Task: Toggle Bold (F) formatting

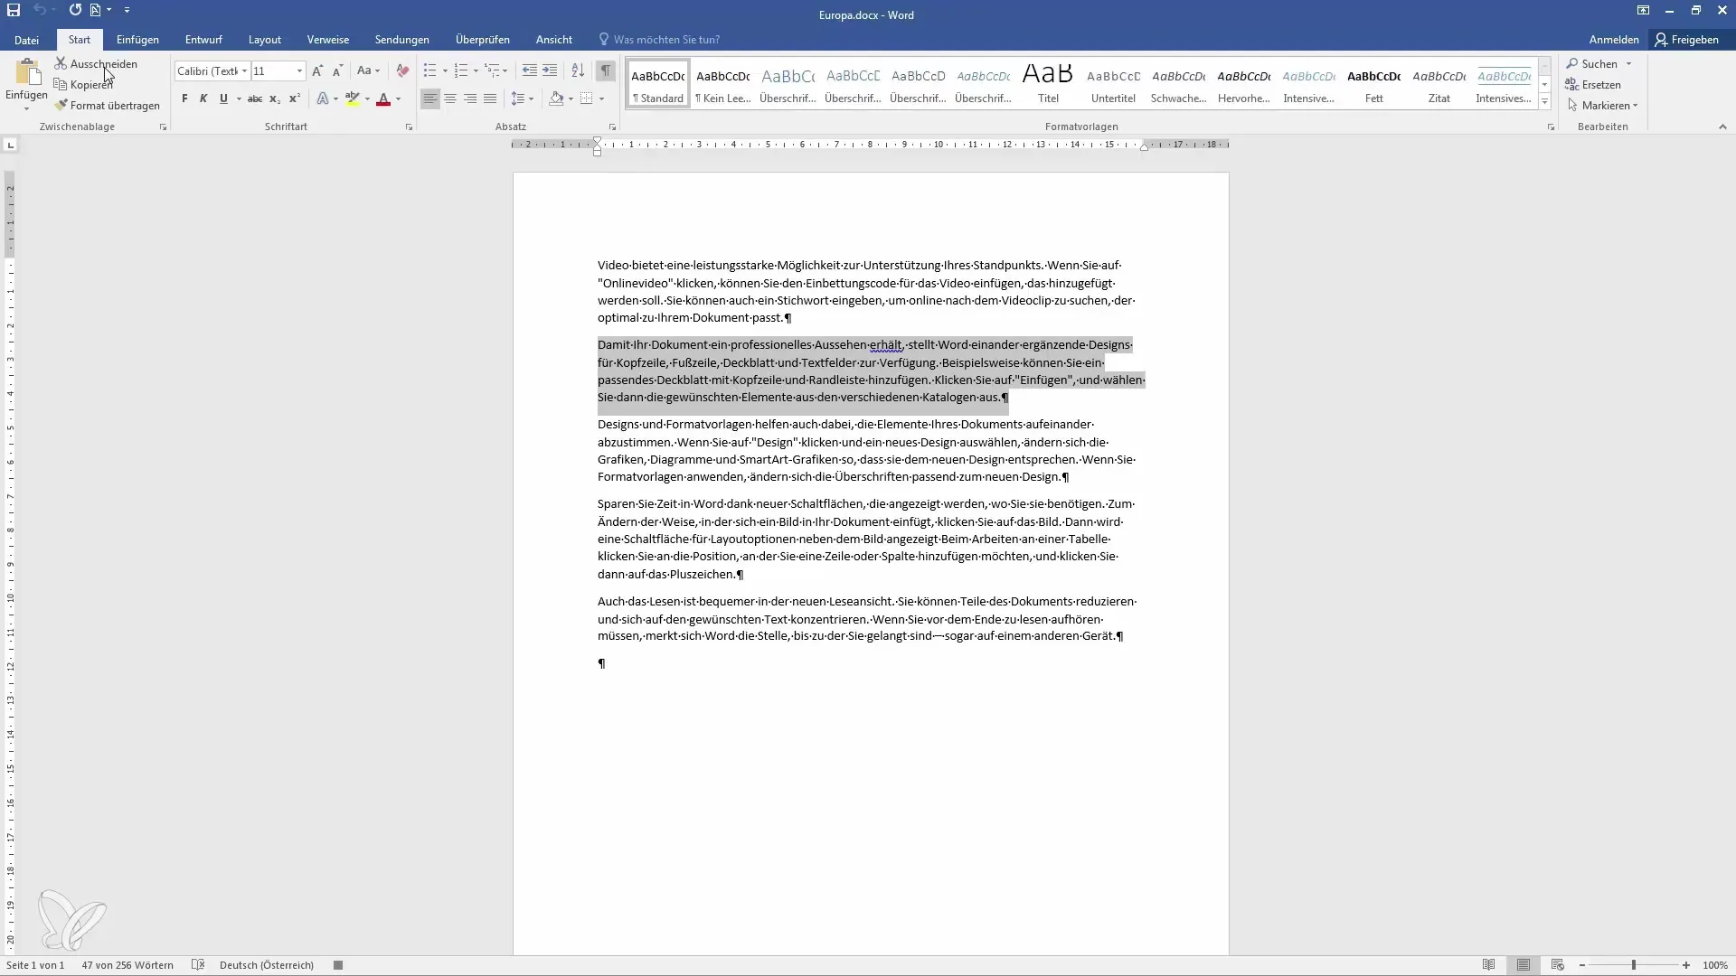Action: [184, 99]
